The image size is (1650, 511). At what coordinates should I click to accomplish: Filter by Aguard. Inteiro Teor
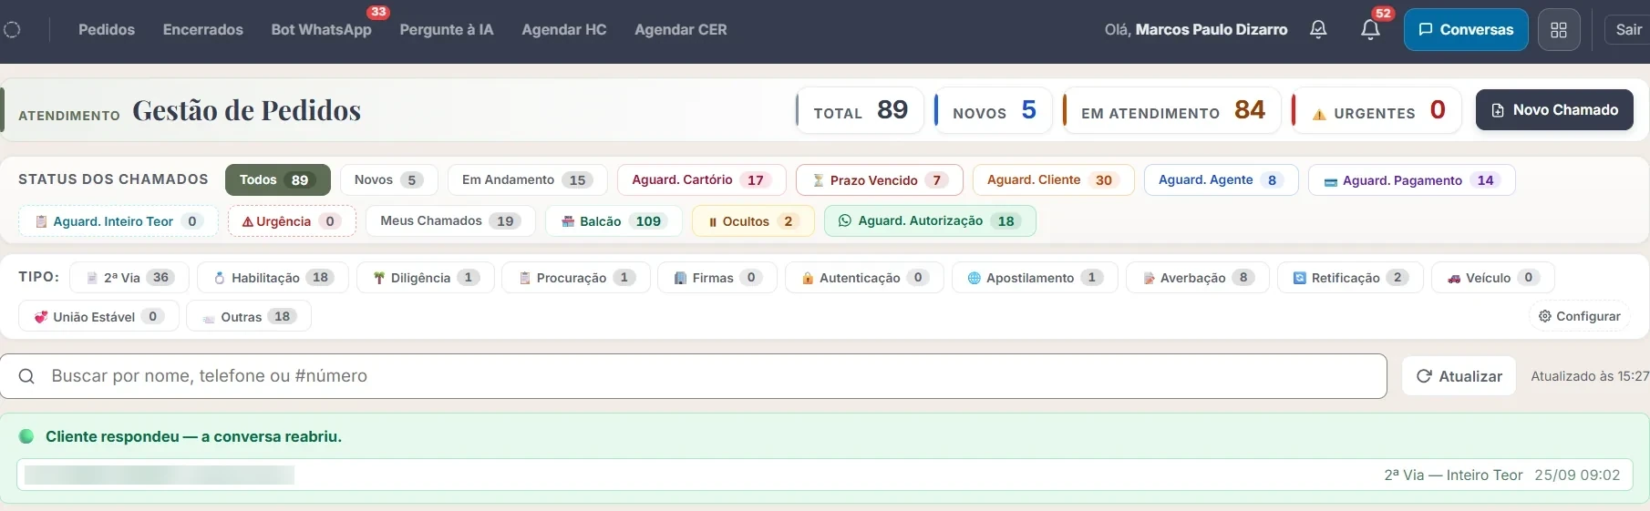tap(119, 221)
